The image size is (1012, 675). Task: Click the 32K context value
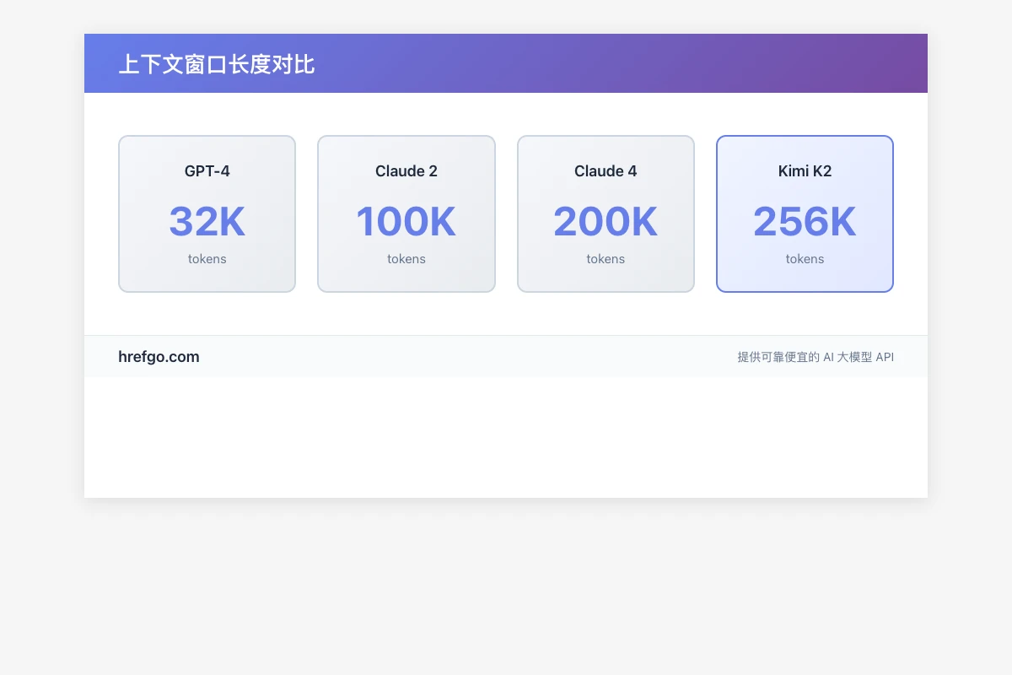(x=207, y=221)
